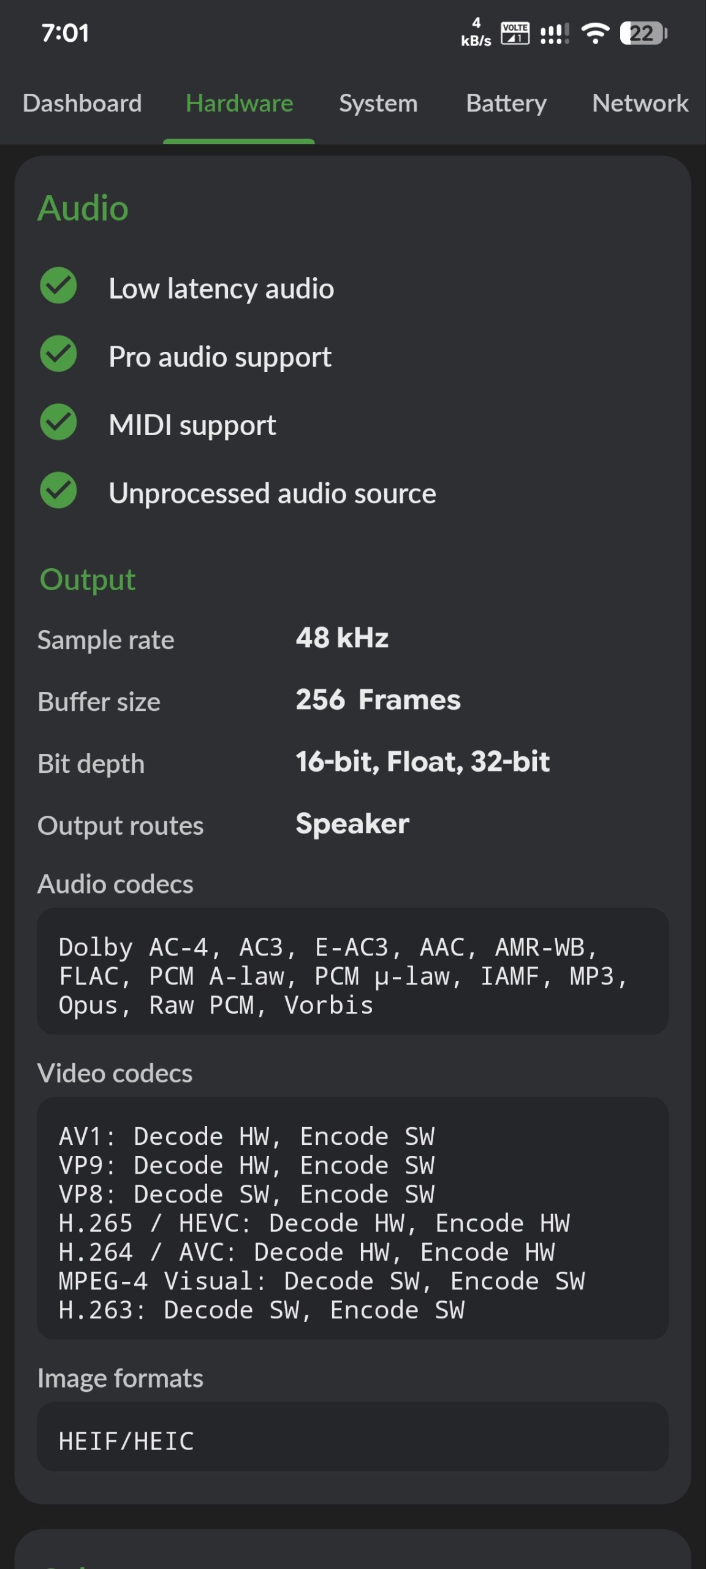Tap the 48 kHz sample rate value

coord(342,638)
